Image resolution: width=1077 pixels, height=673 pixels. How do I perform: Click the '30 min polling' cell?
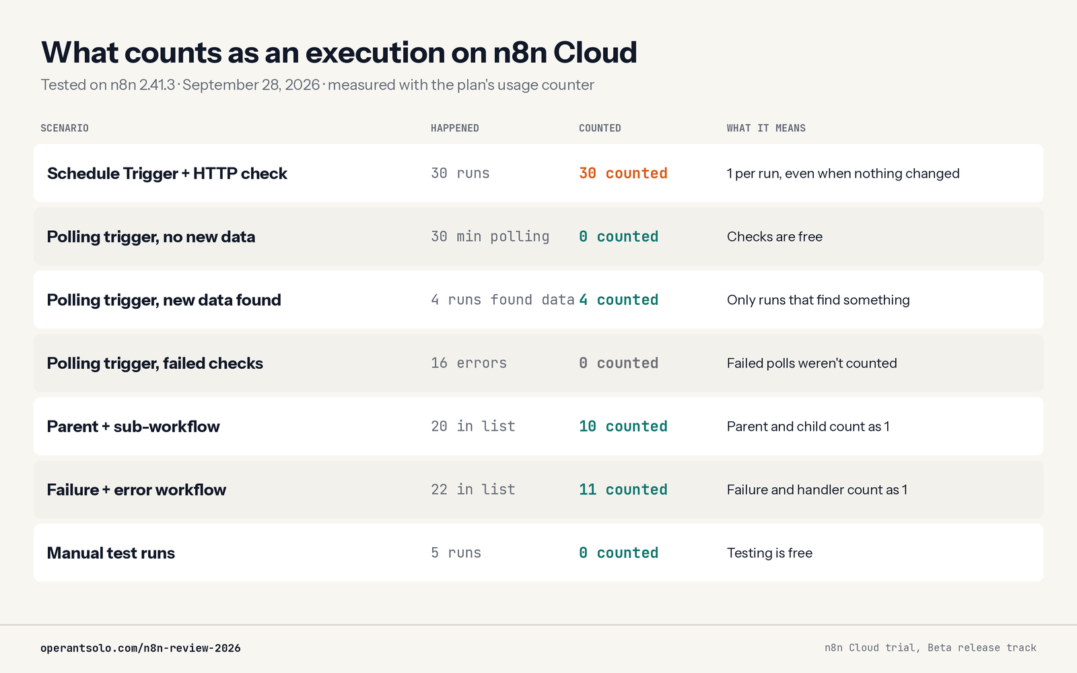(x=490, y=237)
